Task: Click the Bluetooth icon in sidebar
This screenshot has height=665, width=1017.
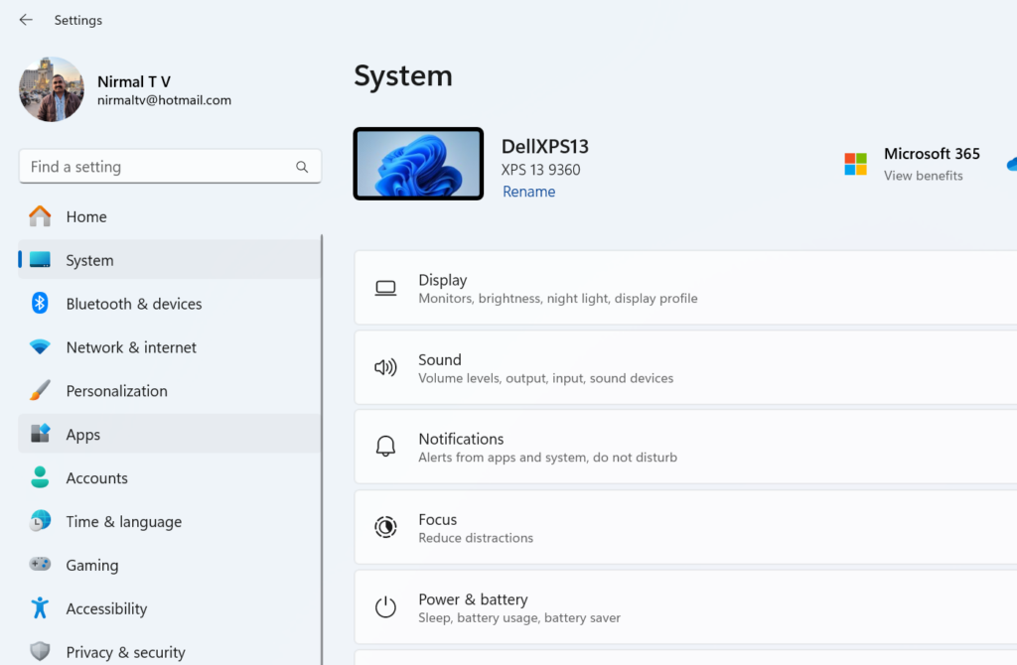Action: point(40,303)
